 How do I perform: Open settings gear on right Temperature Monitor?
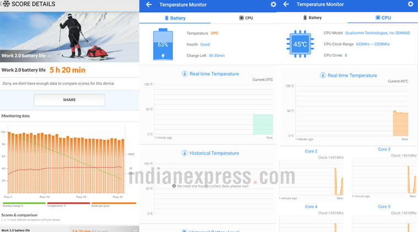pyautogui.click(x=410, y=4)
